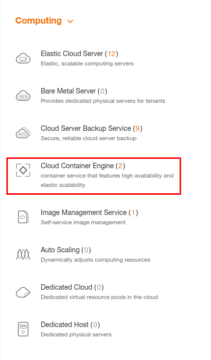Click the Dedicated Host server icon
211x360 pixels.
23,329
